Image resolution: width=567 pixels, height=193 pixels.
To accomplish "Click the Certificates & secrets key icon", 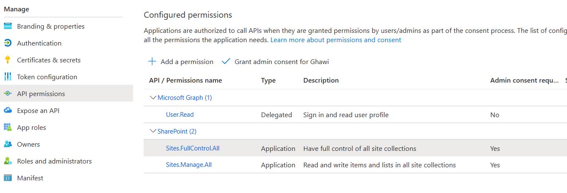I will click(8, 60).
